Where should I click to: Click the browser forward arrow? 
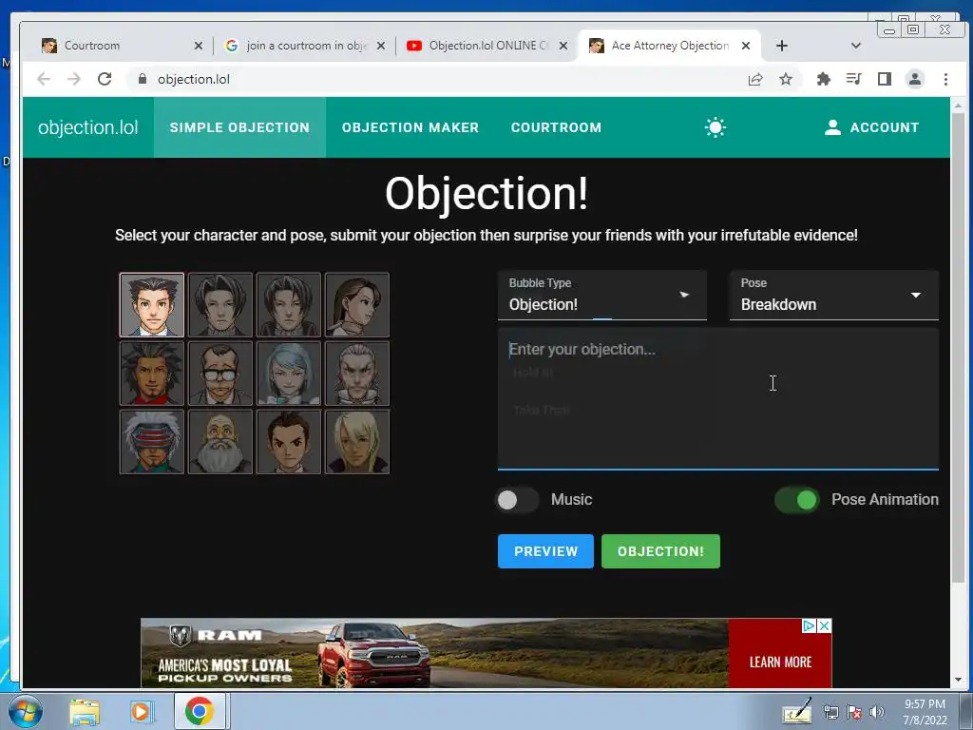click(x=74, y=79)
